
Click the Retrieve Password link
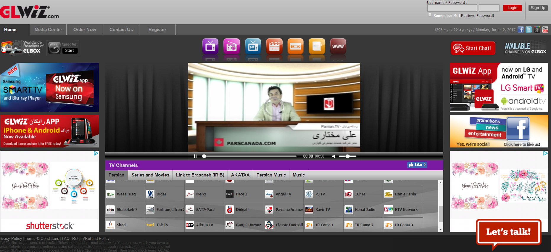477,16
